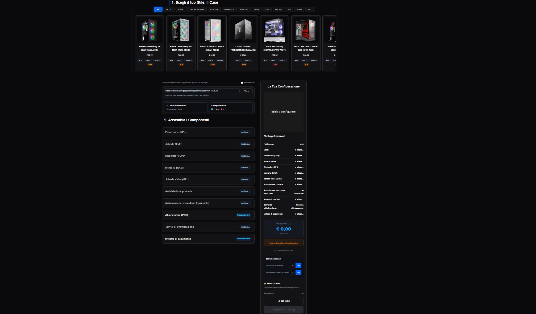The width and height of the screenshot is (536, 314).
Task: Open 'Le mie Build'
Action: (283, 301)
